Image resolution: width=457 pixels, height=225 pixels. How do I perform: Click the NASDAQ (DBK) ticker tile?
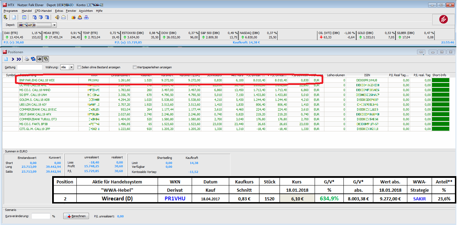tap(258, 35)
